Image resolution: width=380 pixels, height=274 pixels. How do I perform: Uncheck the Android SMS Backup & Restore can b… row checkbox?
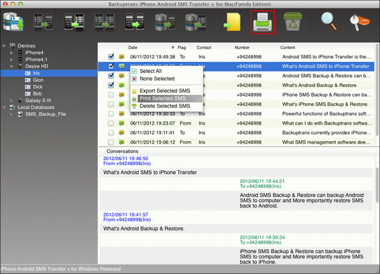[x=111, y=75]
